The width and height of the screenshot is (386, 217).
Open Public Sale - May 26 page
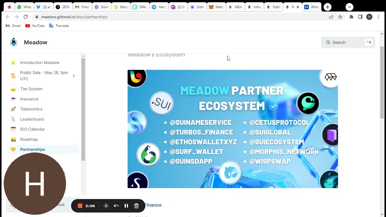[x=44, y=76]
